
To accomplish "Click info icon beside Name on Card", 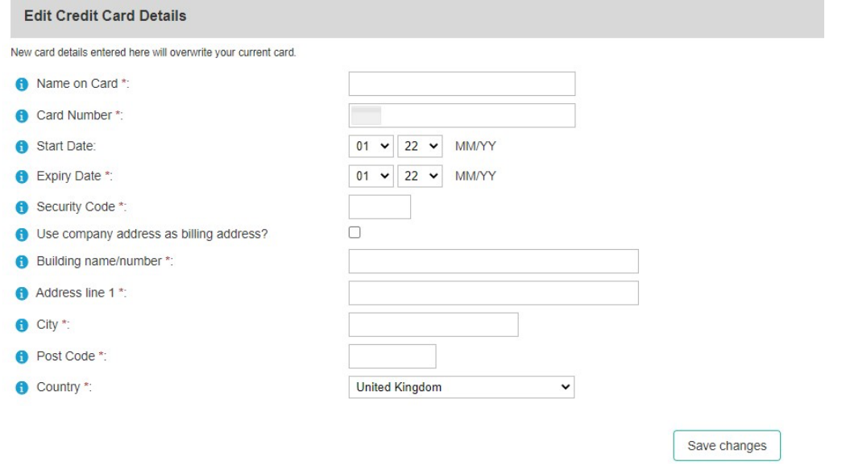I will coord(22,84).
